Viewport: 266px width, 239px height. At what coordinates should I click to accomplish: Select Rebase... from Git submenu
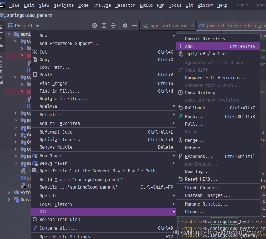[x=218, y=148]
